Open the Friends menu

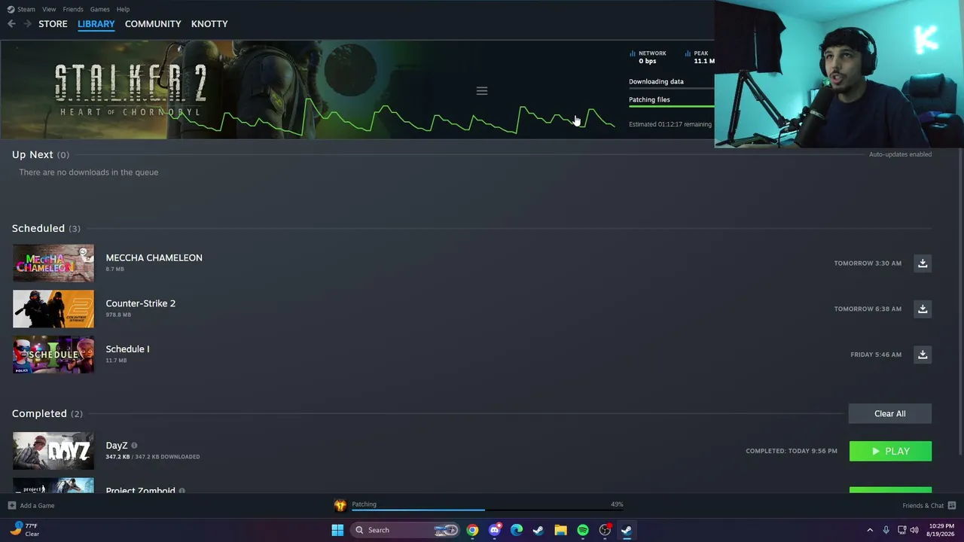click(73, 9)
